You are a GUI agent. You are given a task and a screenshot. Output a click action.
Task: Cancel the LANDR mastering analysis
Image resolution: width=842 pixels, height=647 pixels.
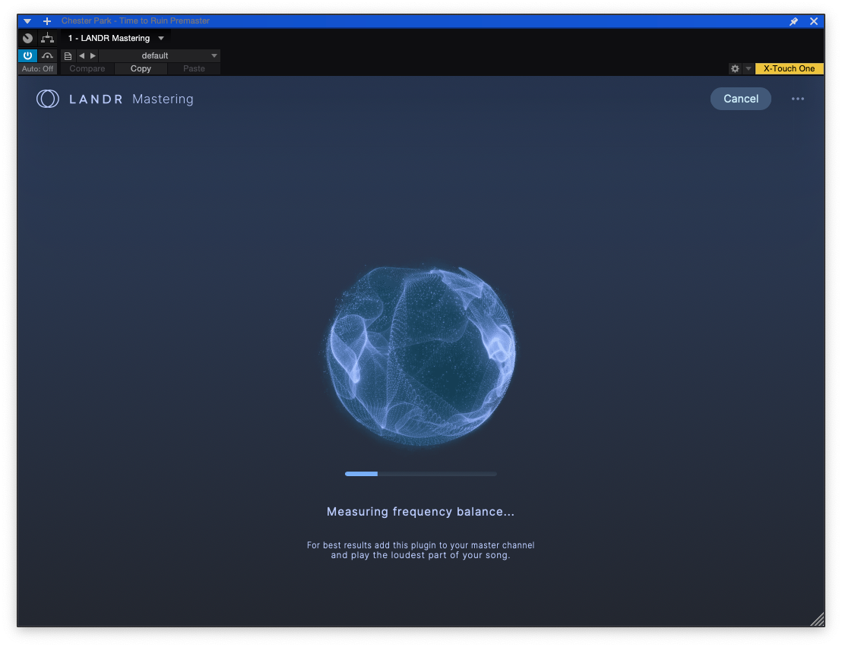[740, 99]
